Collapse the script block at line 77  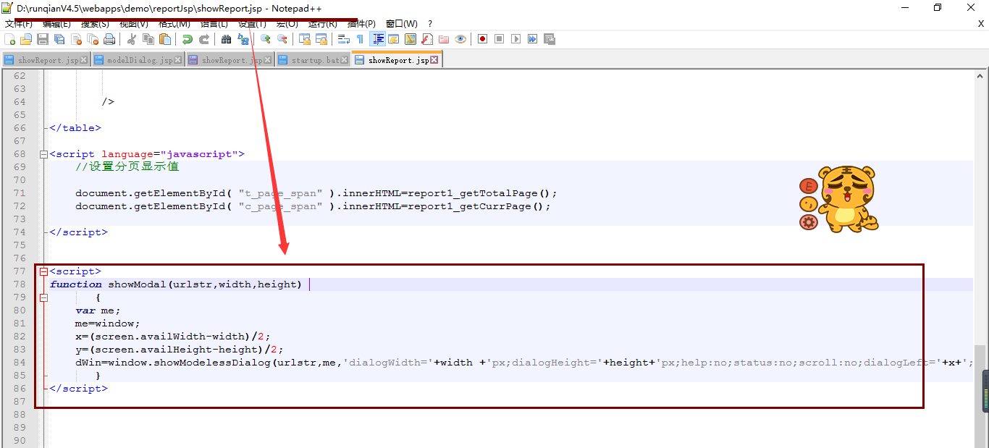(x=43, y=271)
